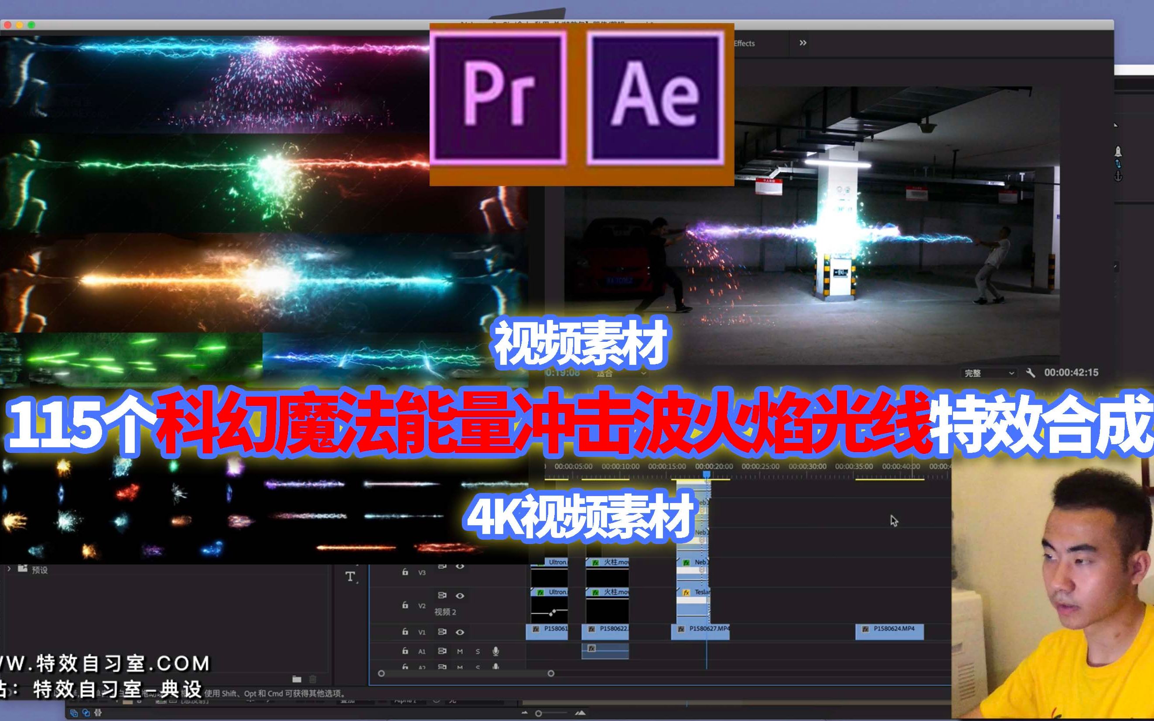The height and width of the screenshot is (721, 1154).
Task: Select the Ultron clip on V2
Action: (549, 605)
